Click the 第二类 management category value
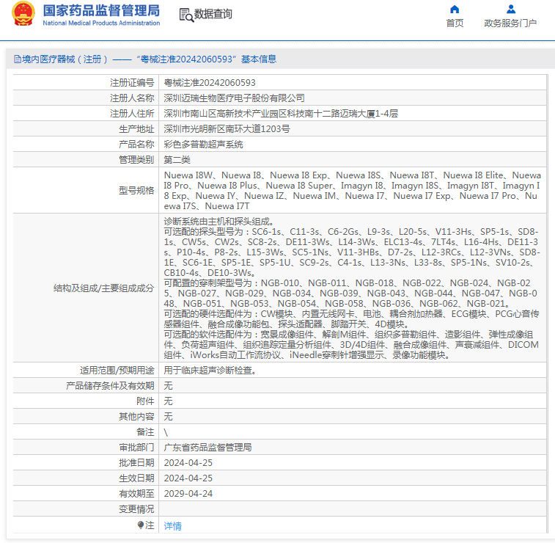Viewport: 555px width, 543px height. pos(177,160)
